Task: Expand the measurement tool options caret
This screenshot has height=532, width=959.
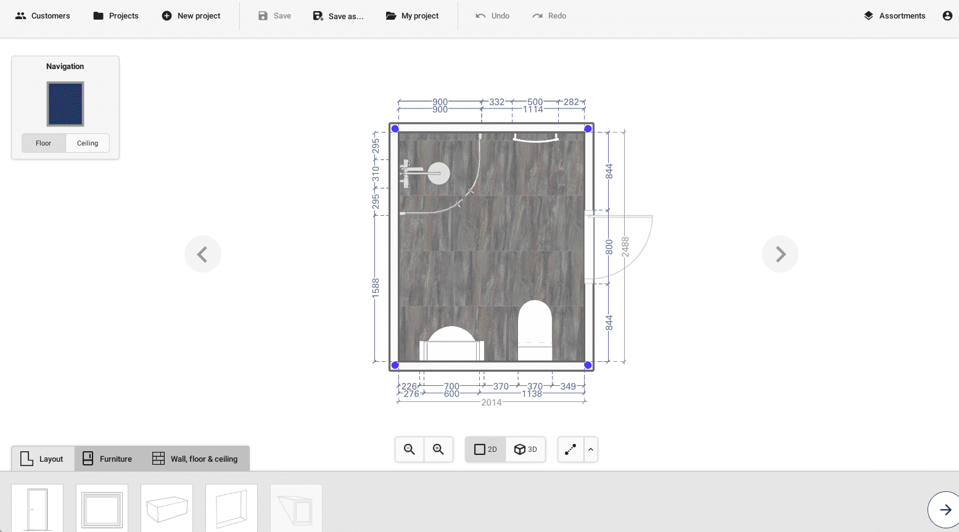Action: [591, 449]
